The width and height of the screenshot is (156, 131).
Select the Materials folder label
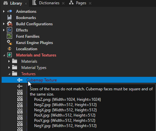pos(29,61)
